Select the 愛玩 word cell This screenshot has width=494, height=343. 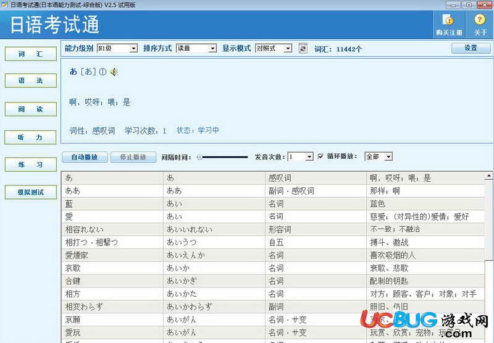(x=112, y=332)
